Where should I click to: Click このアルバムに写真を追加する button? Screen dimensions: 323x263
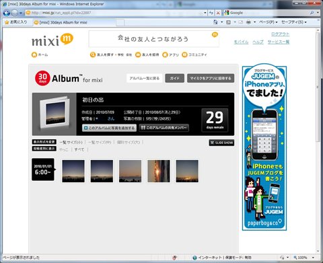tap(109, 128)
